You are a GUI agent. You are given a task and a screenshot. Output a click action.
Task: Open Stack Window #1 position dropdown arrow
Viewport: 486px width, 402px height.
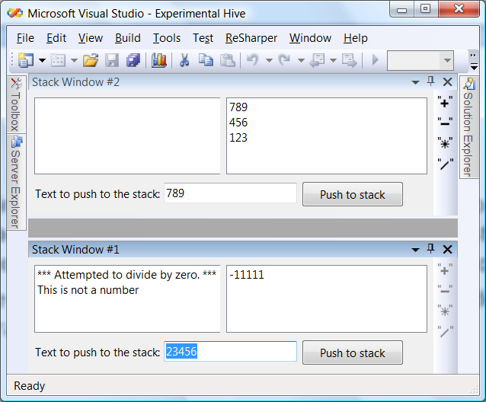(x=415, y=250)
